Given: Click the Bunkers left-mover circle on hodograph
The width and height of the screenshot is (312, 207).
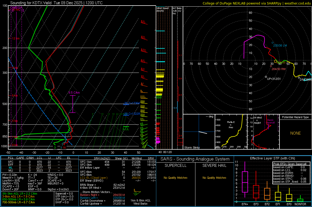Looking at the screenshot, I should pyautogui.click(x=273, y=43).
